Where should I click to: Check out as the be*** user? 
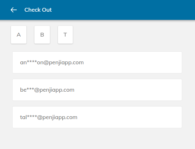click(x=97, y=90)
